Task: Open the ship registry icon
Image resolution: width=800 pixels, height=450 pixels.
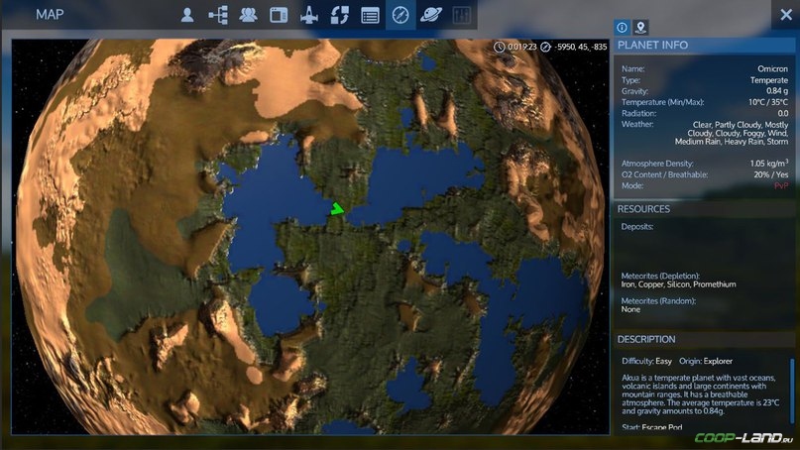Action: coord(309,15)
